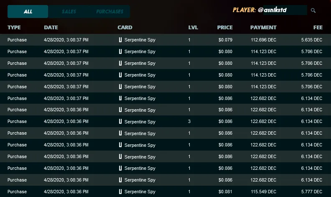Sort by the CARD column header
This screenshot has height=197, width=331.
click(x=125, y=28)
